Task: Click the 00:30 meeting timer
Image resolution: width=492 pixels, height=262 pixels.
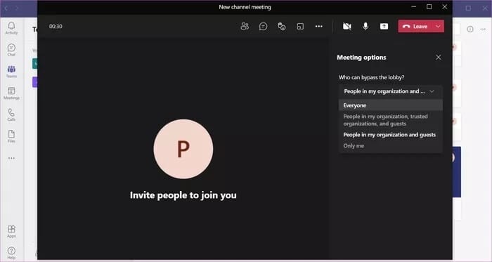Action: (56, 26)
